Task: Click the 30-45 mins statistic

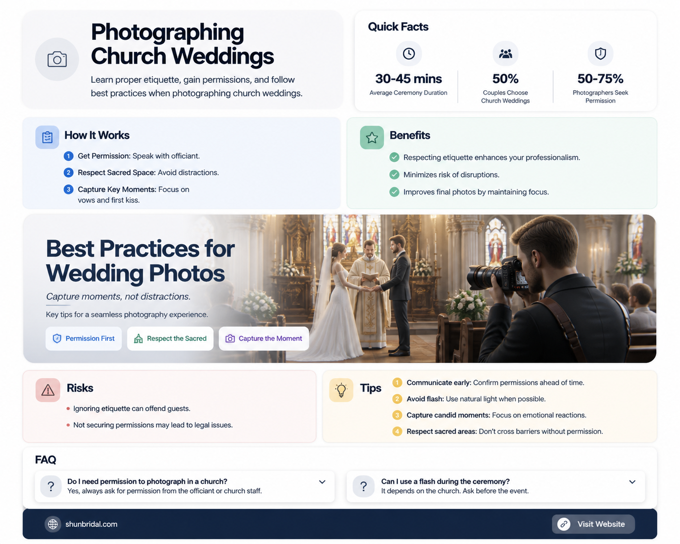Action: click(x=408, y=79)
